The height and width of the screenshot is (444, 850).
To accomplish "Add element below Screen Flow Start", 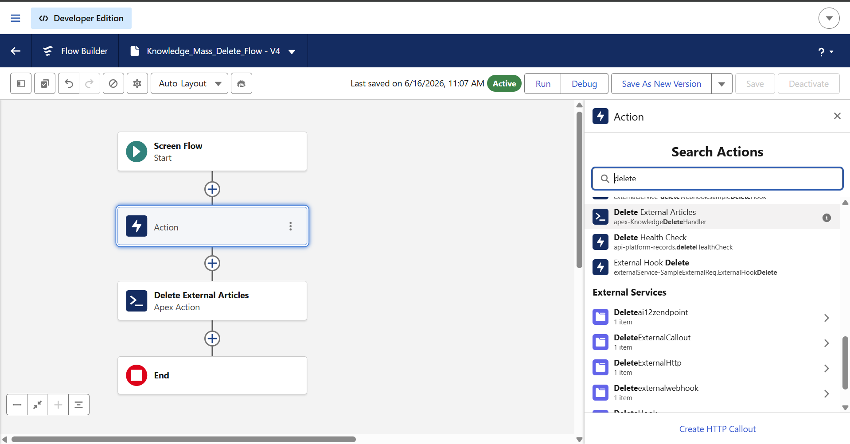I will tap(212, 189).
